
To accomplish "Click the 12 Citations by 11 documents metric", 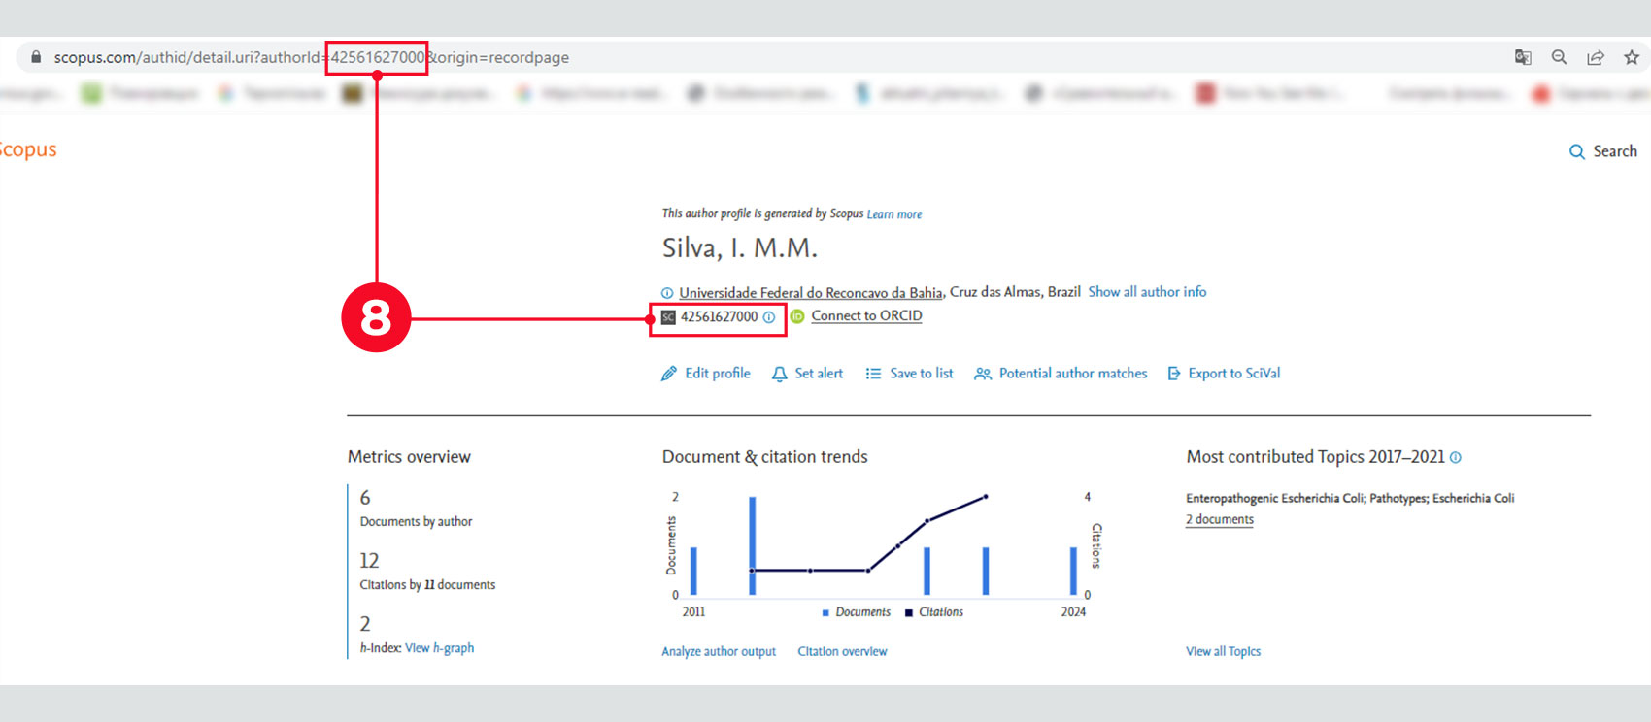I will point(427,572).
